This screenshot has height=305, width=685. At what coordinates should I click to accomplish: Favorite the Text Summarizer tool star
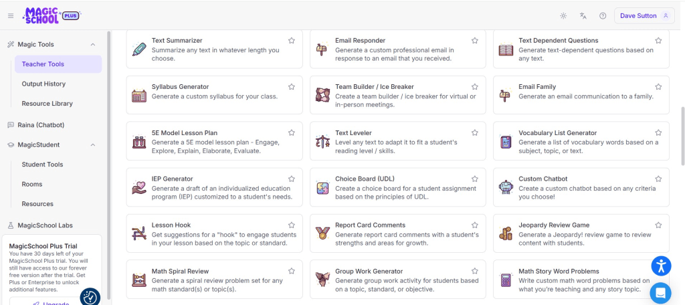pos(292,41)
